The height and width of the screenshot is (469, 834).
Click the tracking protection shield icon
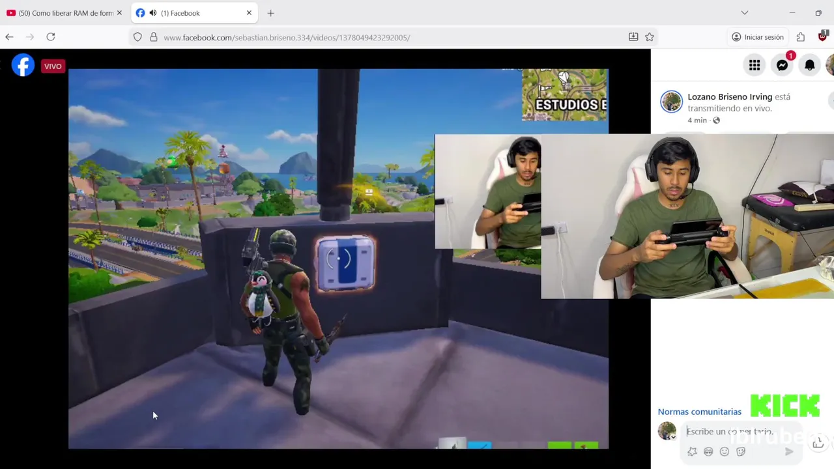137,37
